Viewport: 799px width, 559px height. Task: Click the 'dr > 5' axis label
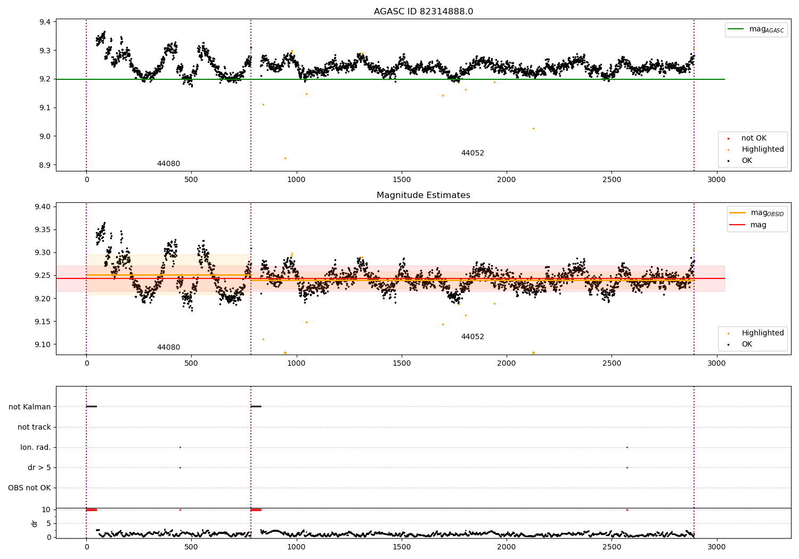pos(39,467)
